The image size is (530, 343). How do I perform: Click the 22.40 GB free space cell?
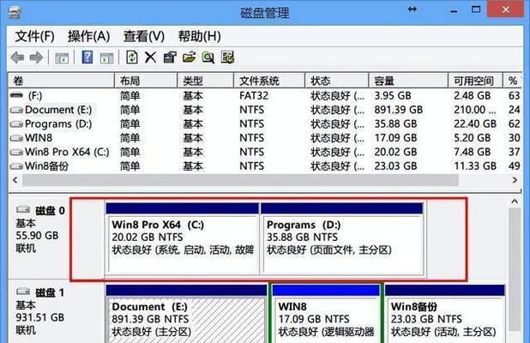point(475,124)
